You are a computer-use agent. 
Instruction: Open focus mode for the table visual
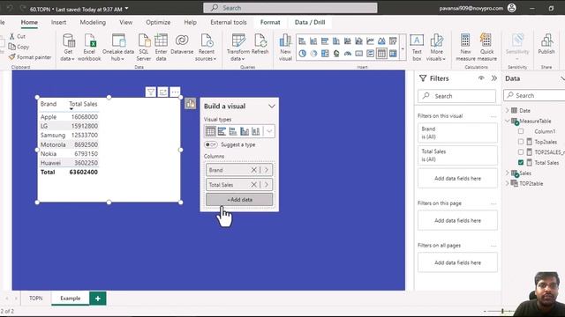coord(162,92)
